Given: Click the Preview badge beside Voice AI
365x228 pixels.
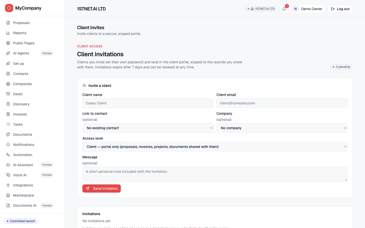Looking at the screenshot, I should coord(47,175).
